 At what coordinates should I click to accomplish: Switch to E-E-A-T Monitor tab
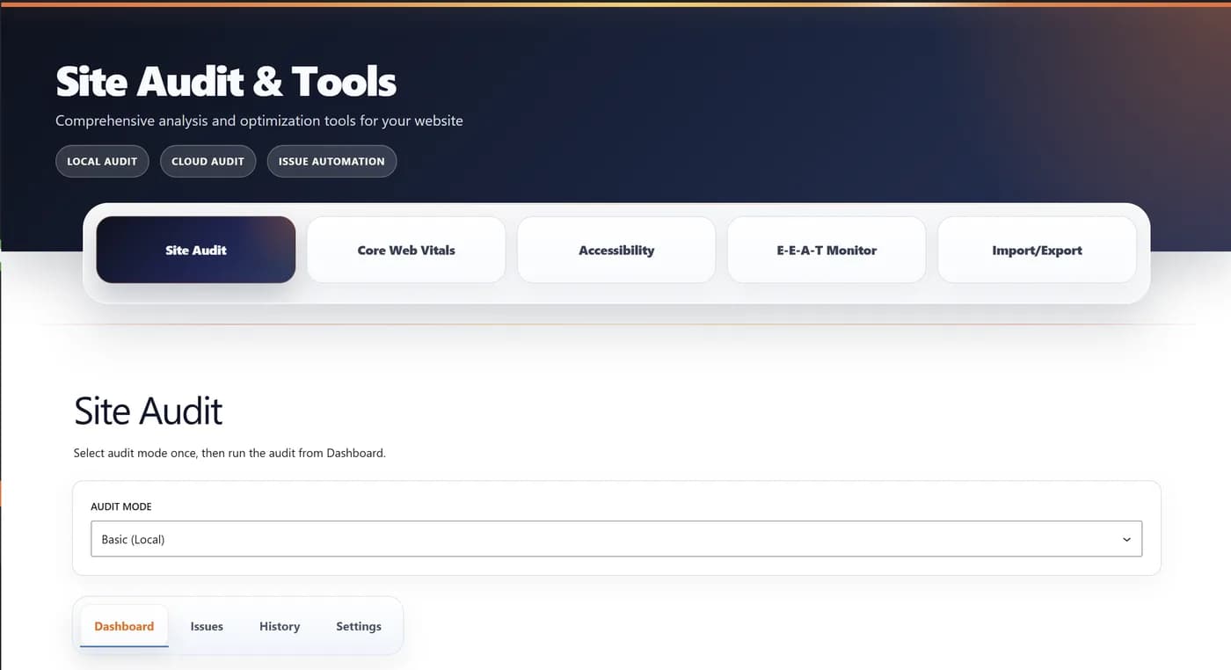(827, 250)
